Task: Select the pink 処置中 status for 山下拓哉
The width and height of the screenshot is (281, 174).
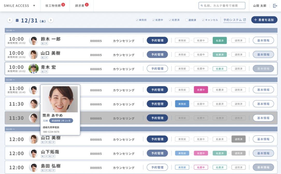Action: (201, 153)
